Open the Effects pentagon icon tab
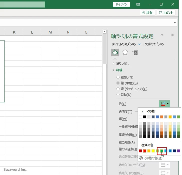Image resolution: width=182 pixels, height=175 pixels. click(x=125, y=52)
